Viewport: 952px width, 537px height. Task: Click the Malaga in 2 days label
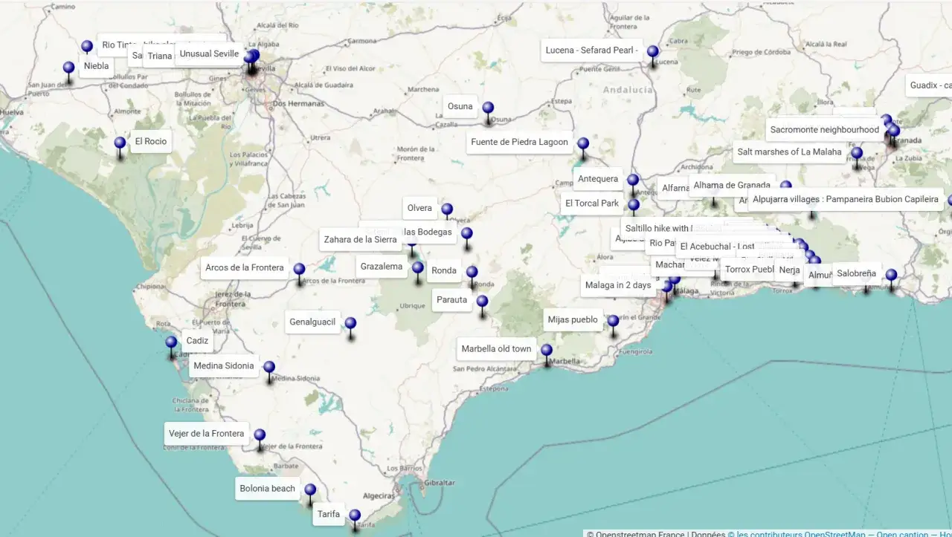coord(618,285)
